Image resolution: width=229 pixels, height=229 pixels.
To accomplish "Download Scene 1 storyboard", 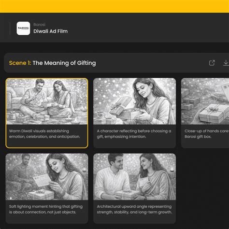I will (x=226, y=63).
